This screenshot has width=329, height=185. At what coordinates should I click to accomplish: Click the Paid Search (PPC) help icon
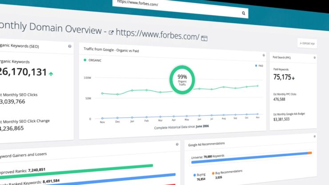(x=315, y=57)
